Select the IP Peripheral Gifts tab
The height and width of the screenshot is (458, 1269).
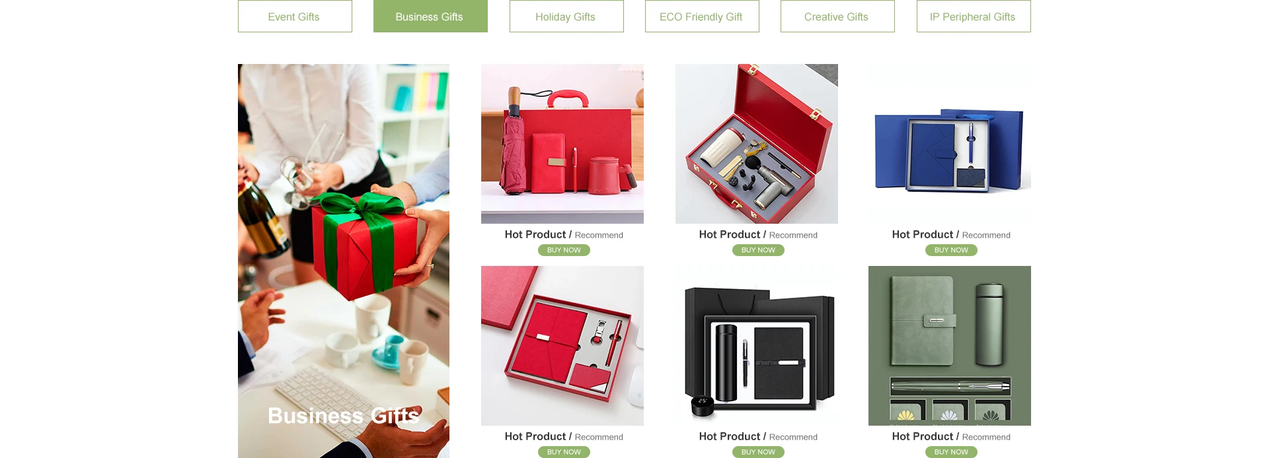974,16
